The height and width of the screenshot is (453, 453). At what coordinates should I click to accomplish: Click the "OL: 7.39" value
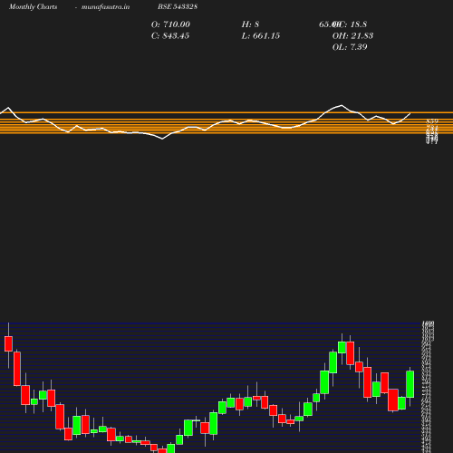coord(350,47)
